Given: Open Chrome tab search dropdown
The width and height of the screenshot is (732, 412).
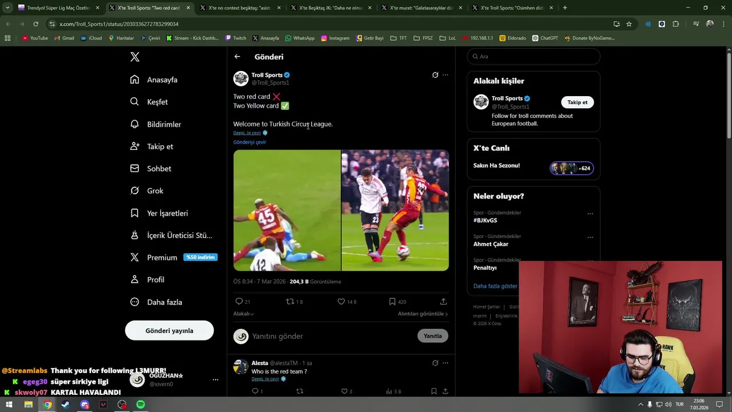Looking at the screenshot, I should [x=7, y=8].
